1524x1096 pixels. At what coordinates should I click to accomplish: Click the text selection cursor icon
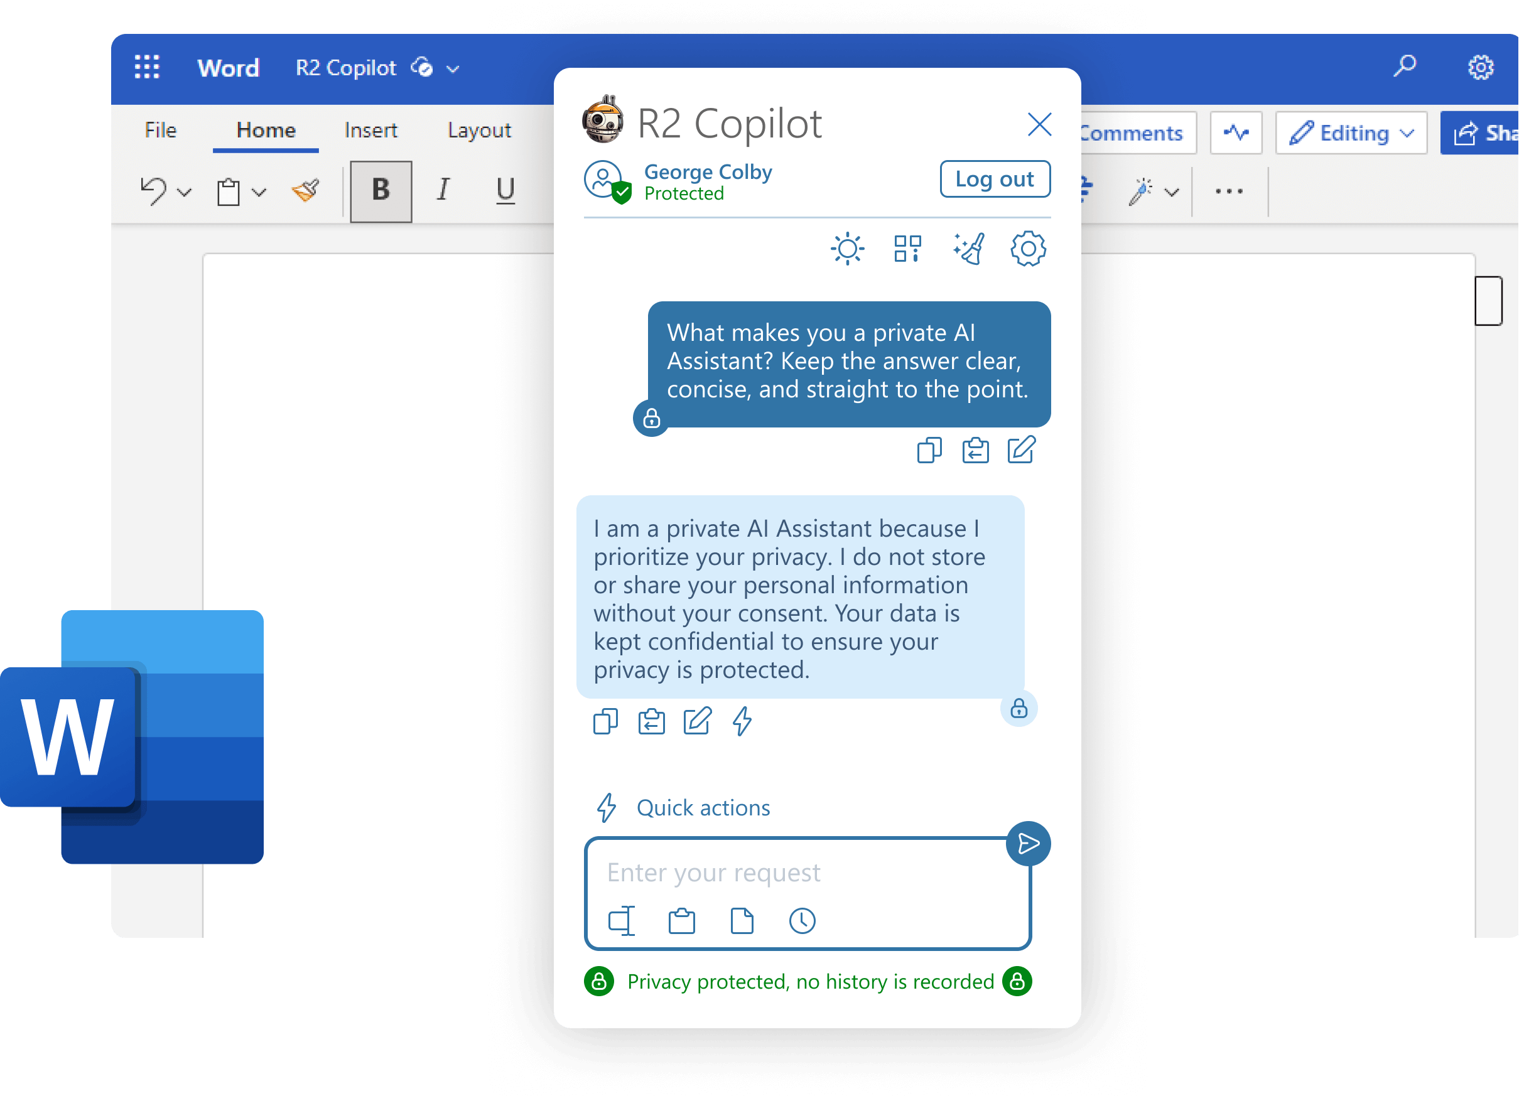[x=622, y=921]
